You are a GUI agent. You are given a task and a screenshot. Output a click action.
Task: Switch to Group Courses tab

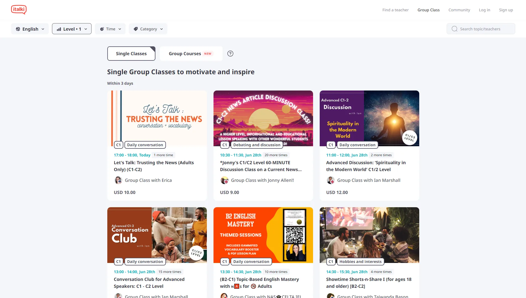pyautogui.click(x=191, y=54)
